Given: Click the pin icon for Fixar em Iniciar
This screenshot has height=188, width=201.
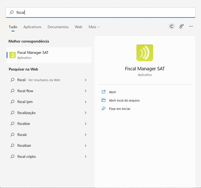Looking at the screenshot, I should click(x=104, y=109).
